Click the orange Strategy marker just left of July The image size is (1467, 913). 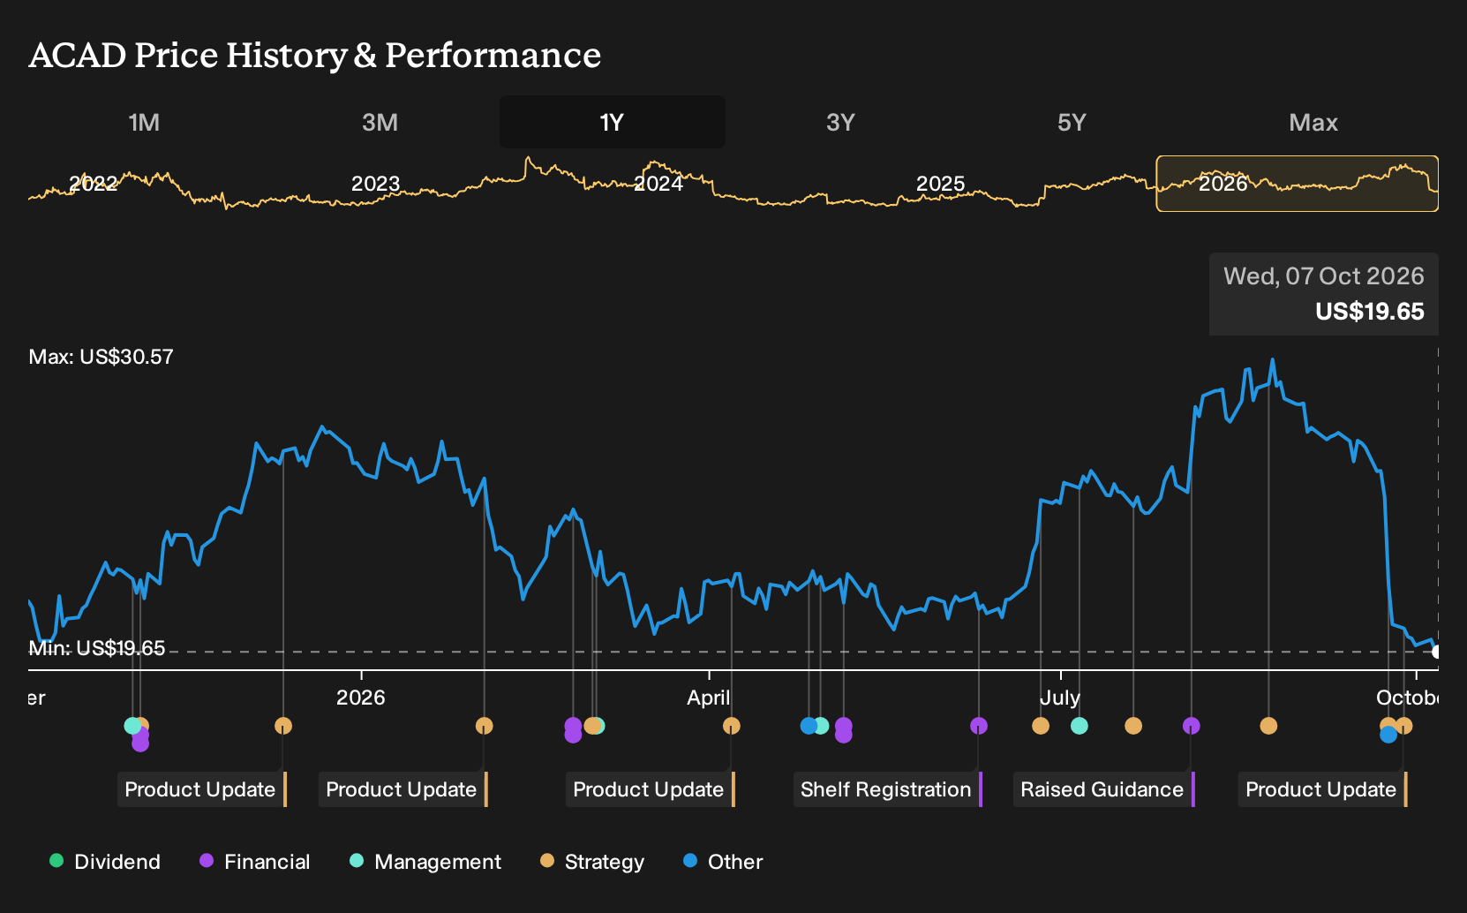(x=1041, y=726)
